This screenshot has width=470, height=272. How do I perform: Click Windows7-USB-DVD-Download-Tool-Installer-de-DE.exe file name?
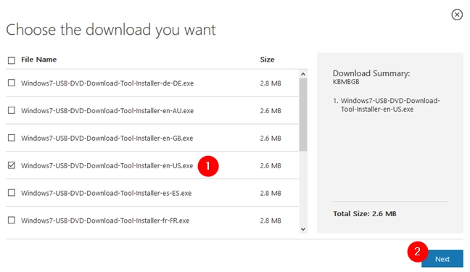[107, 83]
